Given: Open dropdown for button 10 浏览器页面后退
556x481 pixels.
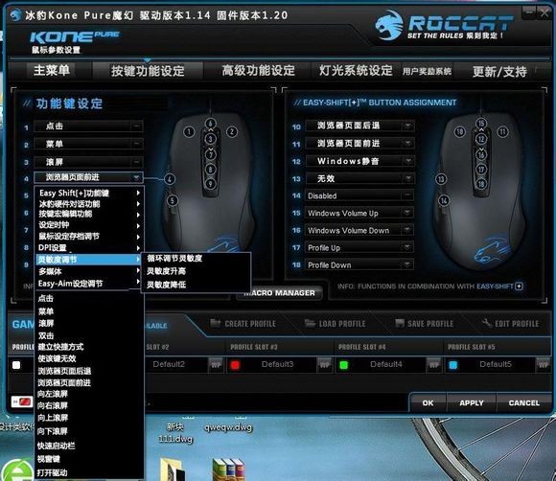Looking at the screenshot, I should [407, 126].
